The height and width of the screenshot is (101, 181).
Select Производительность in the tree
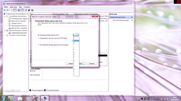tap(19, 26)
